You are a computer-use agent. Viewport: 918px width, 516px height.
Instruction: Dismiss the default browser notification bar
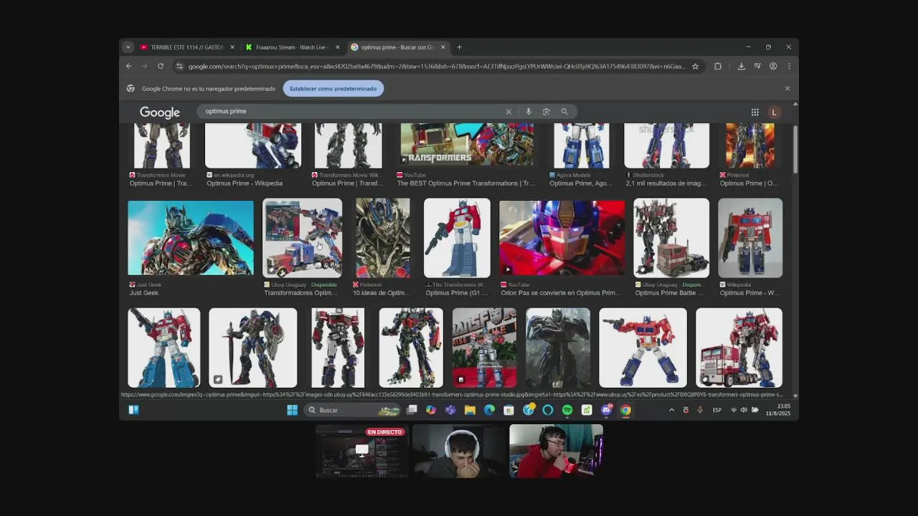787,89
